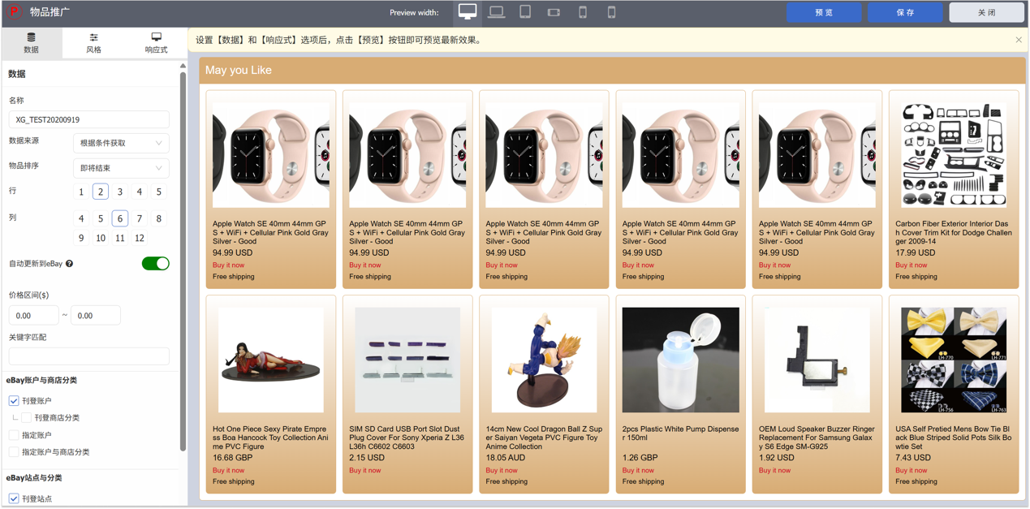Toggle off 自动更新到eBay switch

[x=155, y=264]
